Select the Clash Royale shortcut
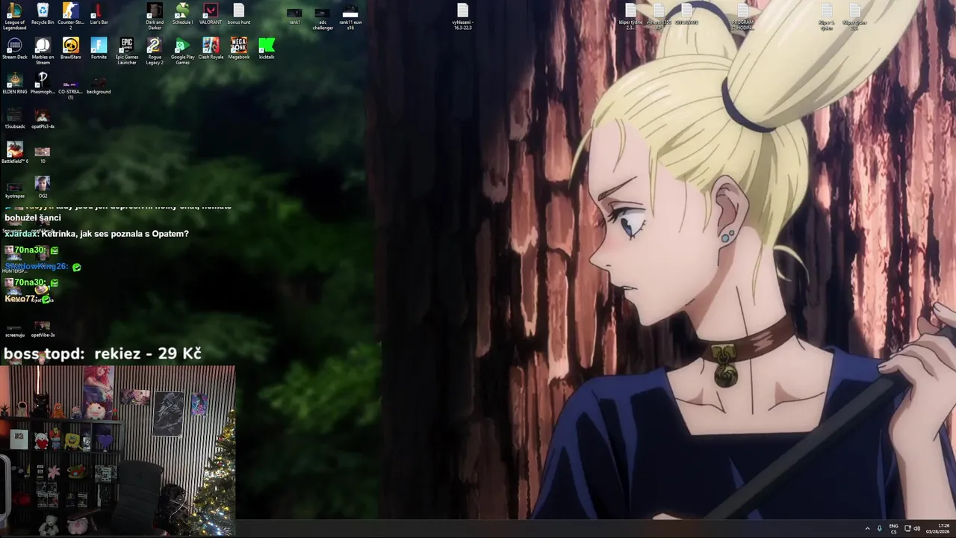The height and width of the screenshot is (538, 956). (211, 49)
